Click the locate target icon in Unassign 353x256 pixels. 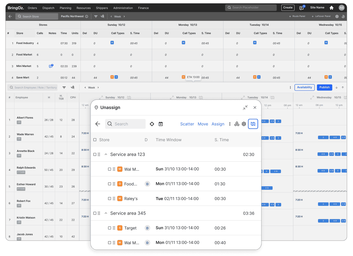(152, 124)
